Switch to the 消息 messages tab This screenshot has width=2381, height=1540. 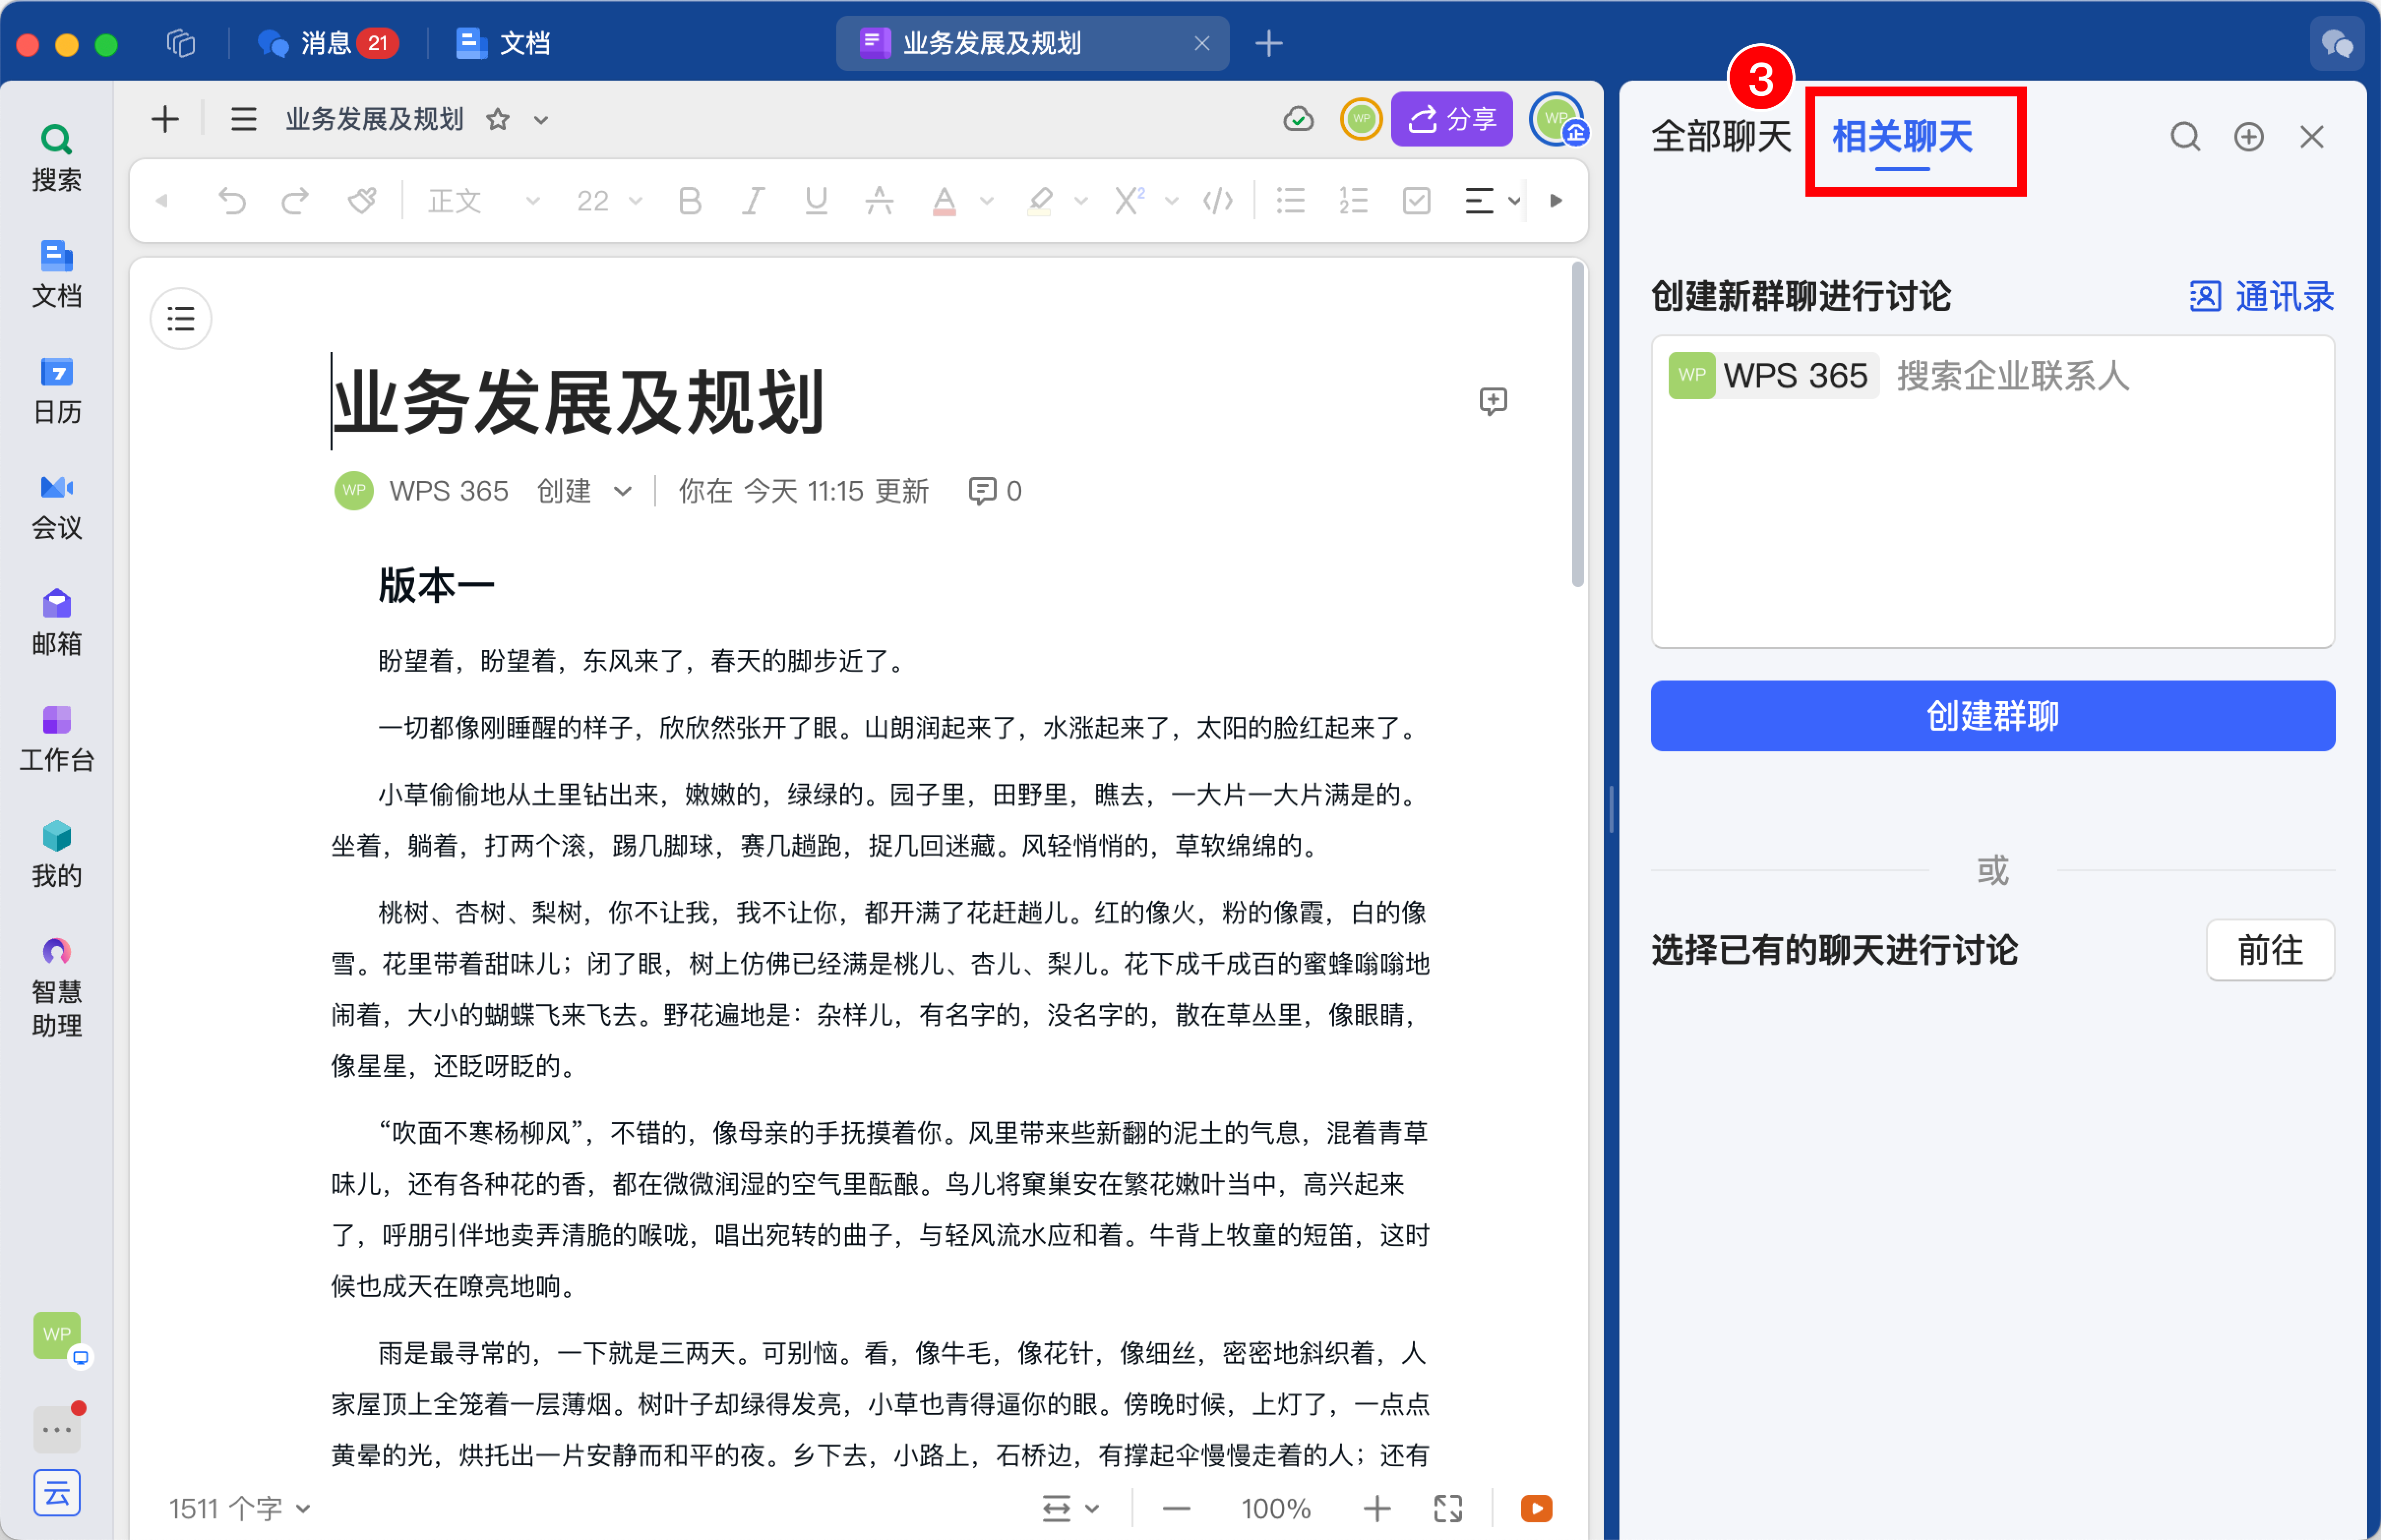[327, 43]
